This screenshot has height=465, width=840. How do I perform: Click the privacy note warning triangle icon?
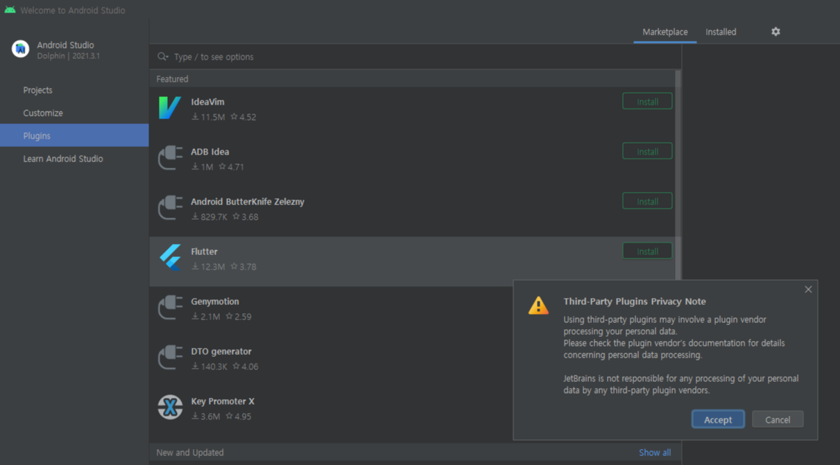pyautogui.click(x=538, y=306)
